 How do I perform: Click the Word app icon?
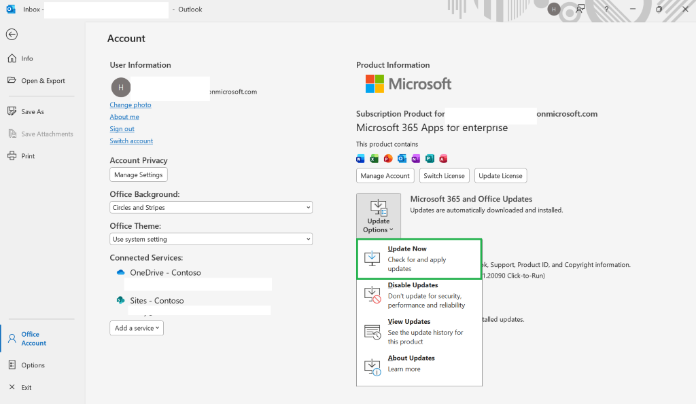tap(360, 159)
